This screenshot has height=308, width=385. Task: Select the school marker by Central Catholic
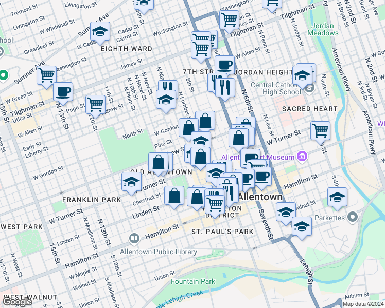click(x=303, y=75)
